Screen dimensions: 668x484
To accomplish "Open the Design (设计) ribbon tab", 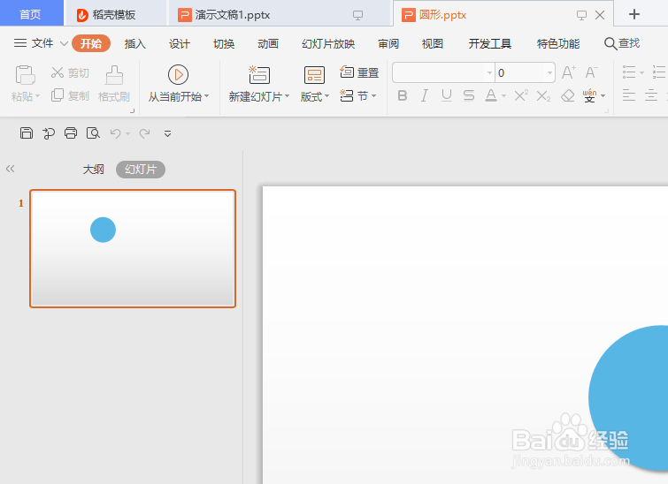I will (x=180, y=43).
